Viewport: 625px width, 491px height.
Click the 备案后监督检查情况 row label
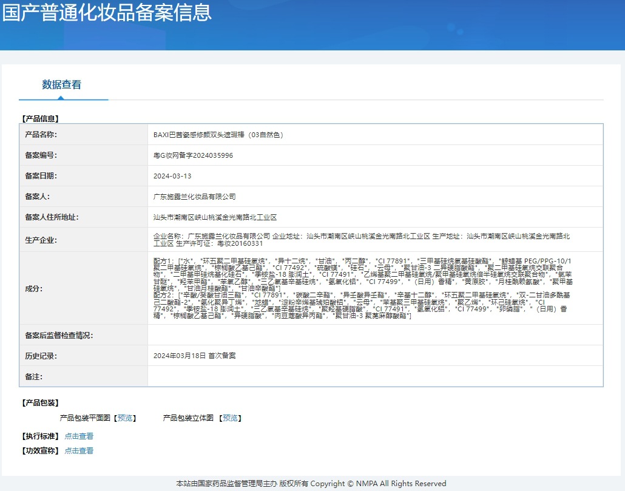coord(59,336)
